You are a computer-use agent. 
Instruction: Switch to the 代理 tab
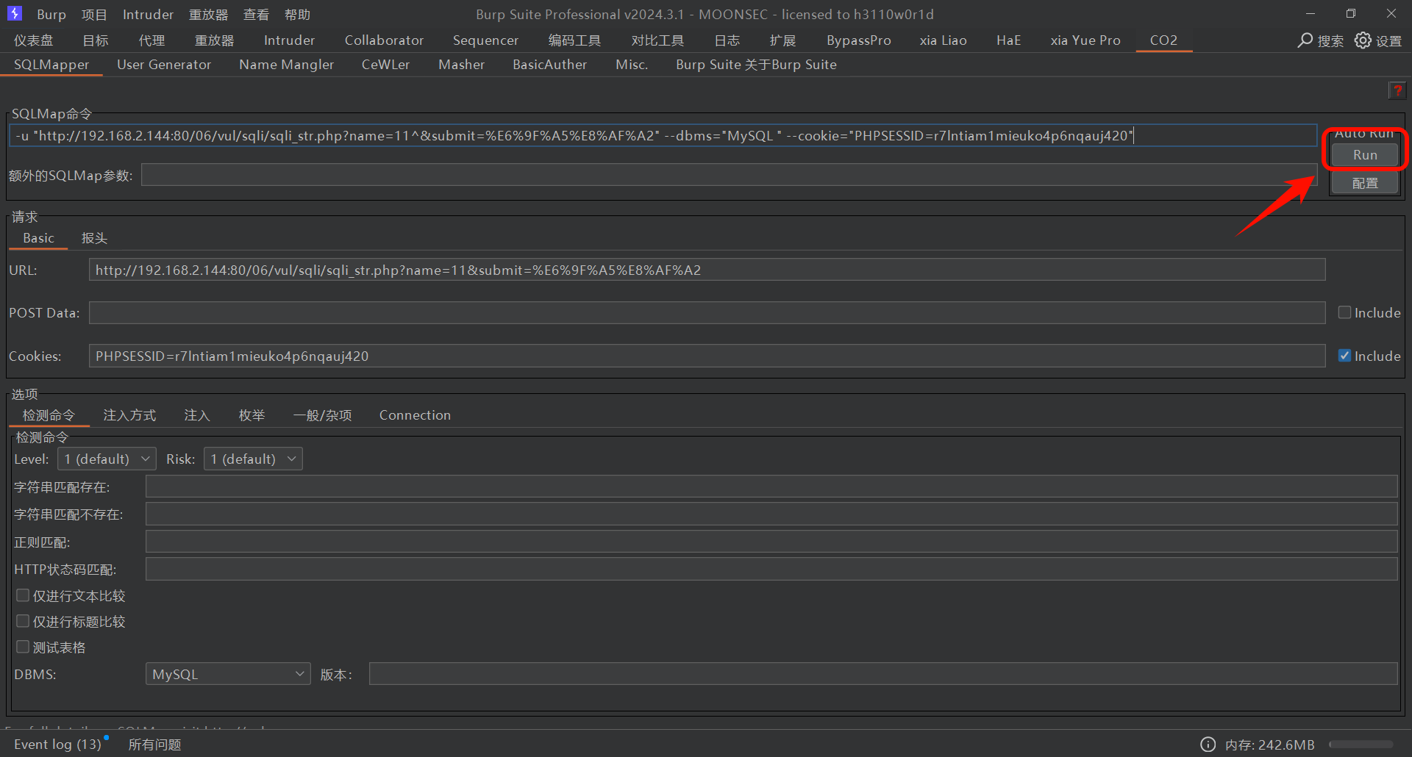point(151,40)
